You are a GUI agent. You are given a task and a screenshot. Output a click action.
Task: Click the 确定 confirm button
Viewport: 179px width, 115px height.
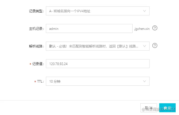point(167,108)
